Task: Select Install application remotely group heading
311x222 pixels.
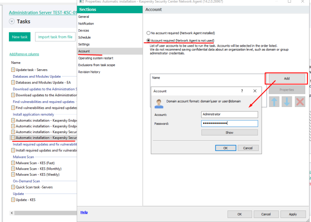Action: 33,115
